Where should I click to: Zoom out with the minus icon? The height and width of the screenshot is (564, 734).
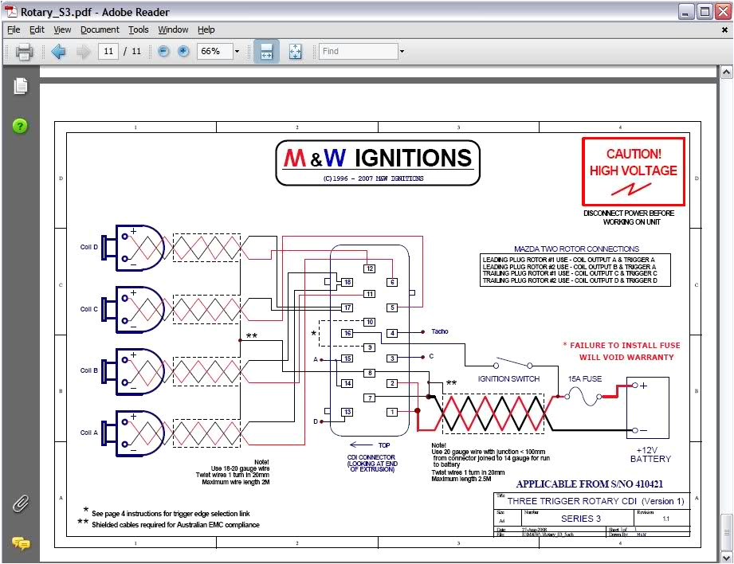tap(163, 51)
